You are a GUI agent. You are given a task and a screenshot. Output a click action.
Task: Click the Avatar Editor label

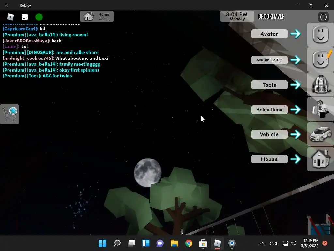tap(269, 60)
